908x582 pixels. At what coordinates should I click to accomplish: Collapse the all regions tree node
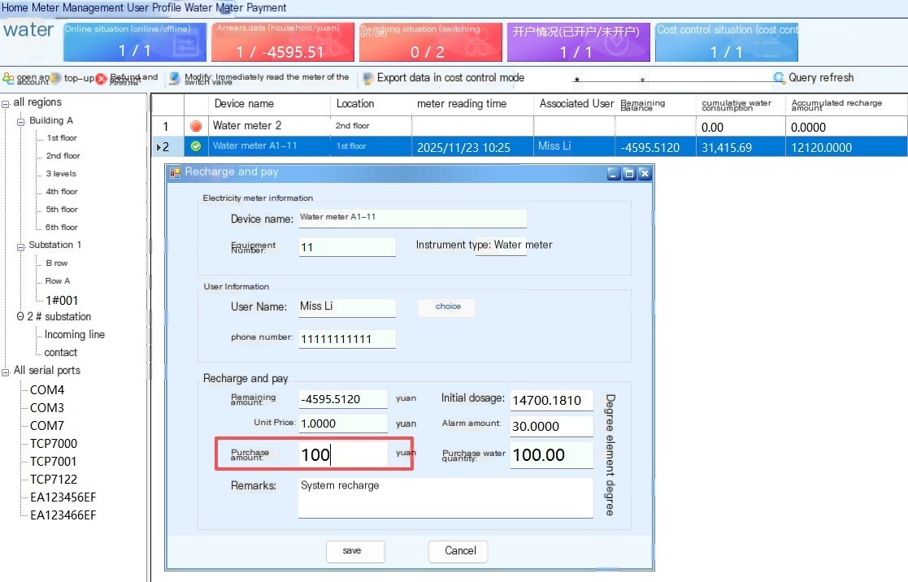coord(5,104)
